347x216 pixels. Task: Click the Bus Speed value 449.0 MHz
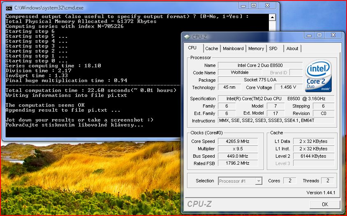coord(238,156)
